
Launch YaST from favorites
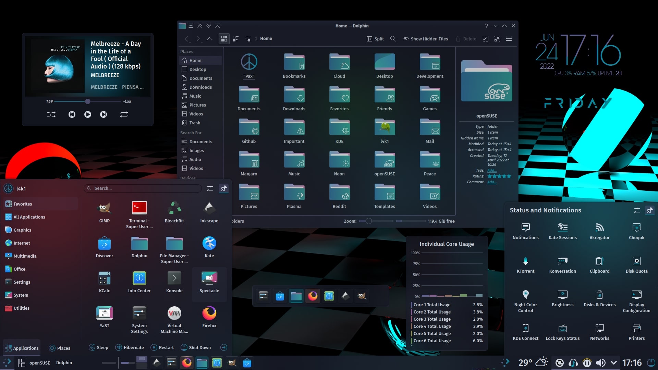(105, 317)
